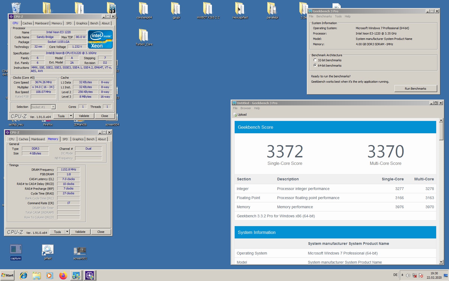The width and height of the screenshot is (449, 281).
Task: Open the pifast desktop shortcut
Action: (x=48, y=252)
